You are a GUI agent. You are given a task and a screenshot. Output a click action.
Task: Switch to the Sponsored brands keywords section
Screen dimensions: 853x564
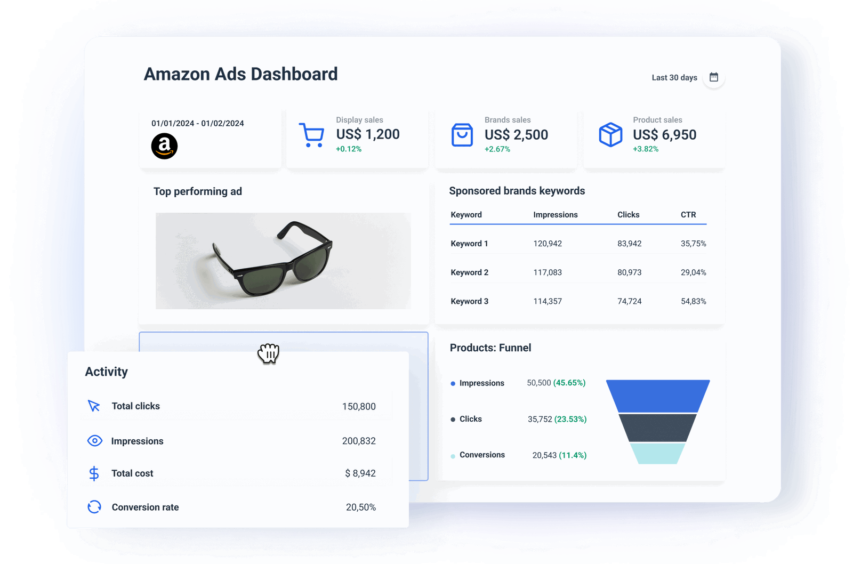[x=517, y=190]
